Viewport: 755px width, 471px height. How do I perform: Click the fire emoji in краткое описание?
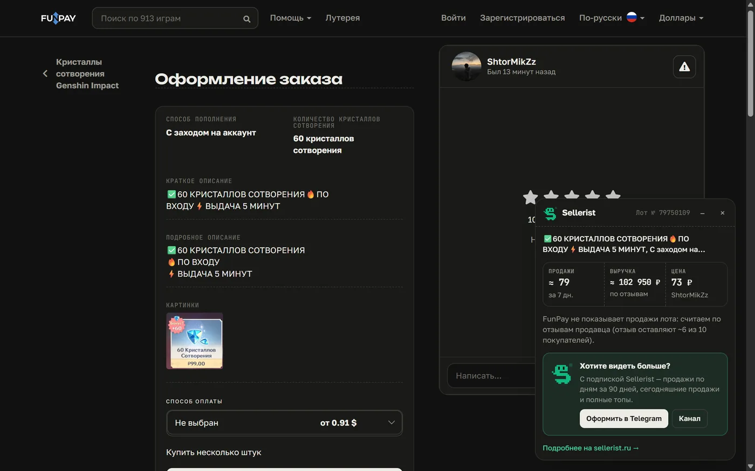[311, 194]
